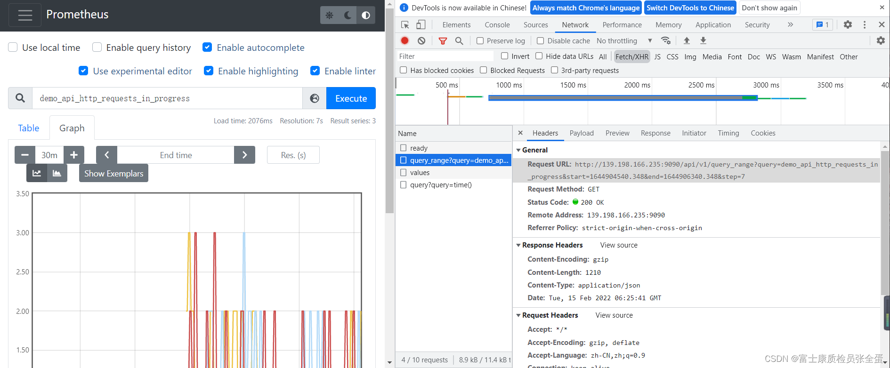The width and height of the screenshot is (890, 368).
Task: Disable Enable autocomplete checkbox
Action: pos(207,47)
